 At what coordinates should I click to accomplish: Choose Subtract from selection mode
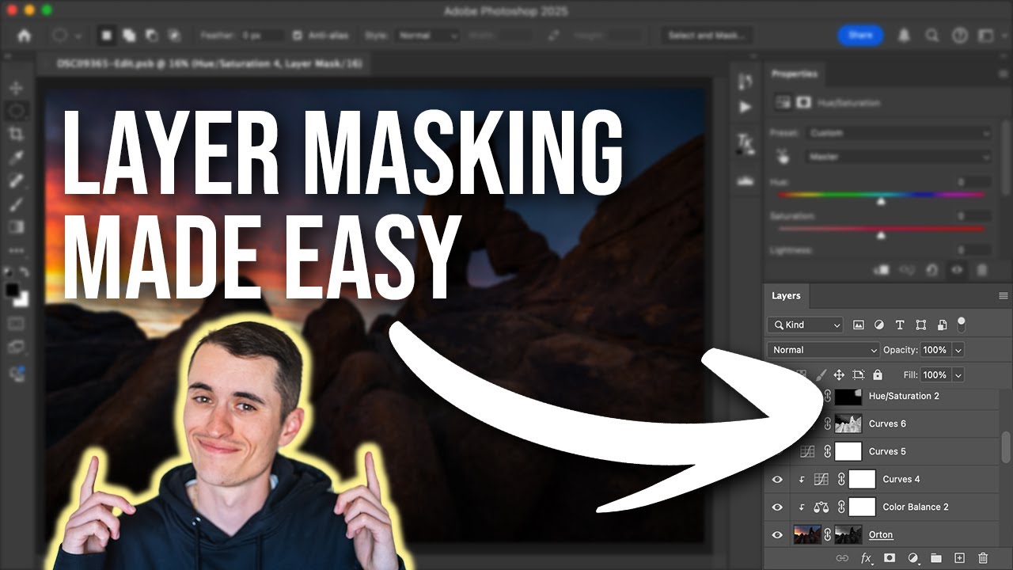(151, 36)
